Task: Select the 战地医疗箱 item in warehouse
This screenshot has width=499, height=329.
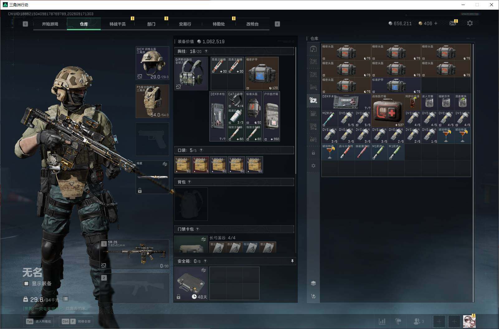Action: point(388,111)
